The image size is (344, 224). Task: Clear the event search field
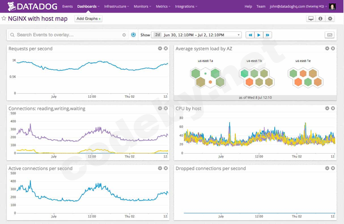click(124, 35)
